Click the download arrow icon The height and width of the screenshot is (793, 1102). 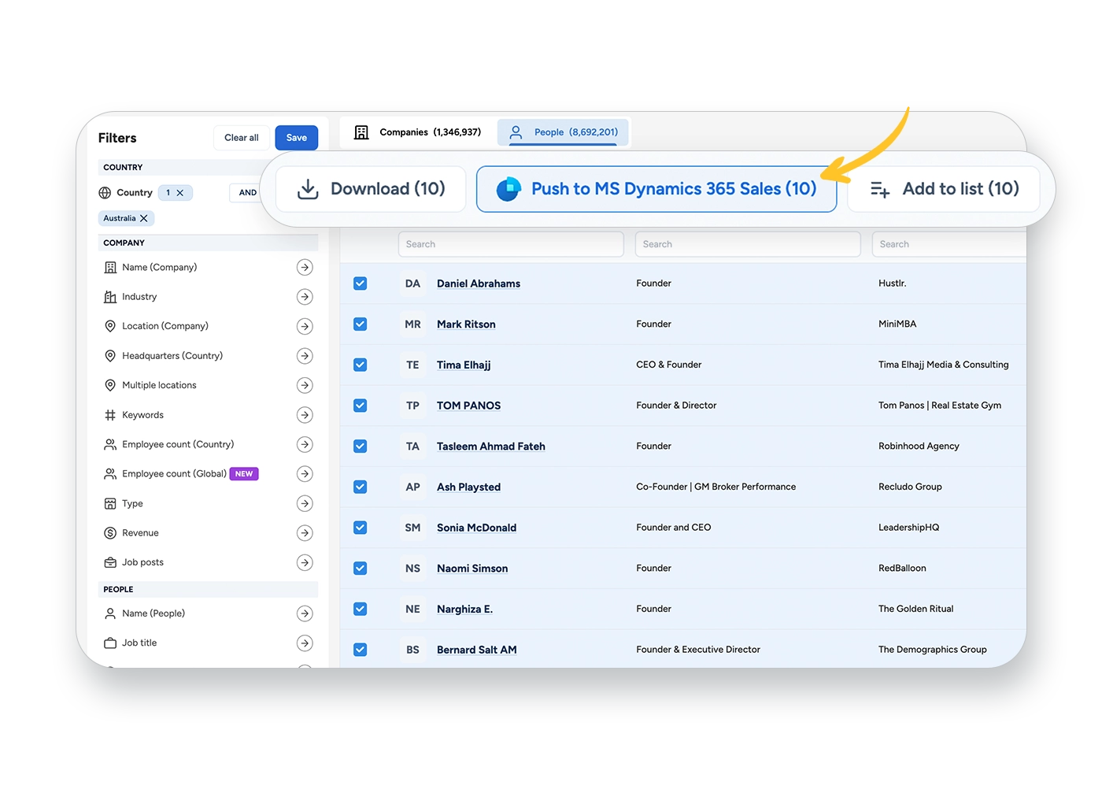(x=308, y=189)
